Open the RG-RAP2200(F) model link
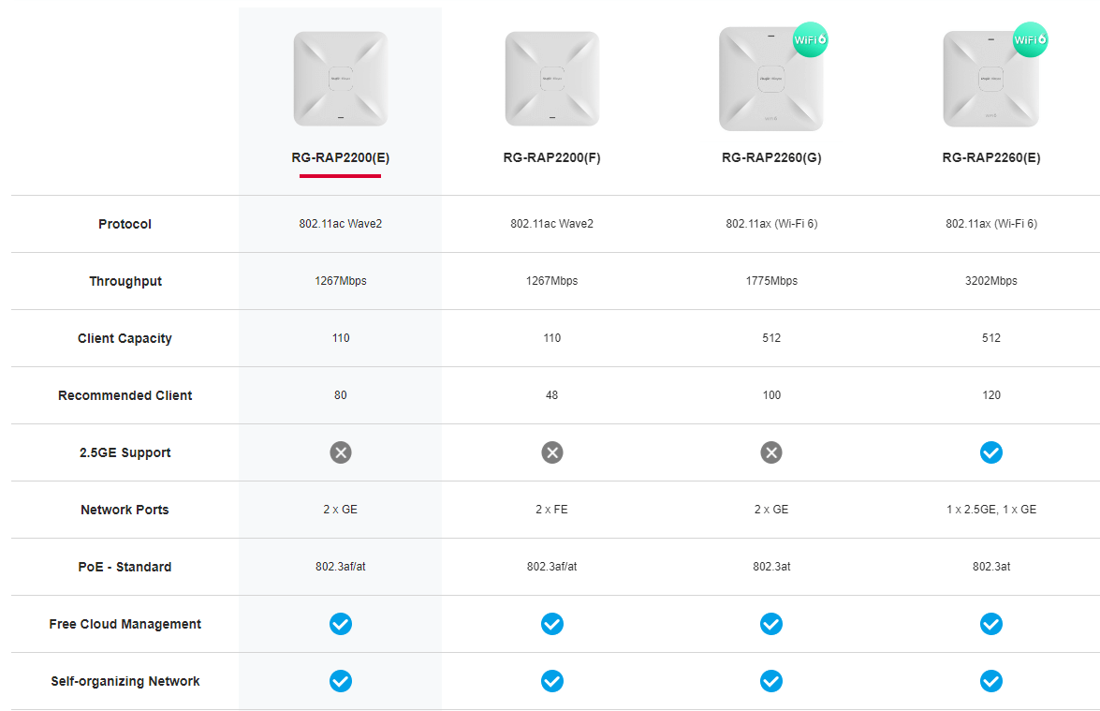Screen dimensions: 1100x711 point(552,158)
